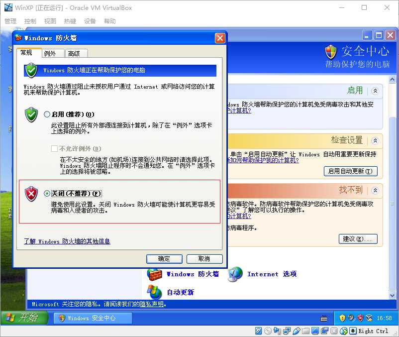The height and width of the screenshot is (337, 399).
Task: Click the Windows 安全中心 taskbar button
Action: pyautogui.click(x=93, y=318)
